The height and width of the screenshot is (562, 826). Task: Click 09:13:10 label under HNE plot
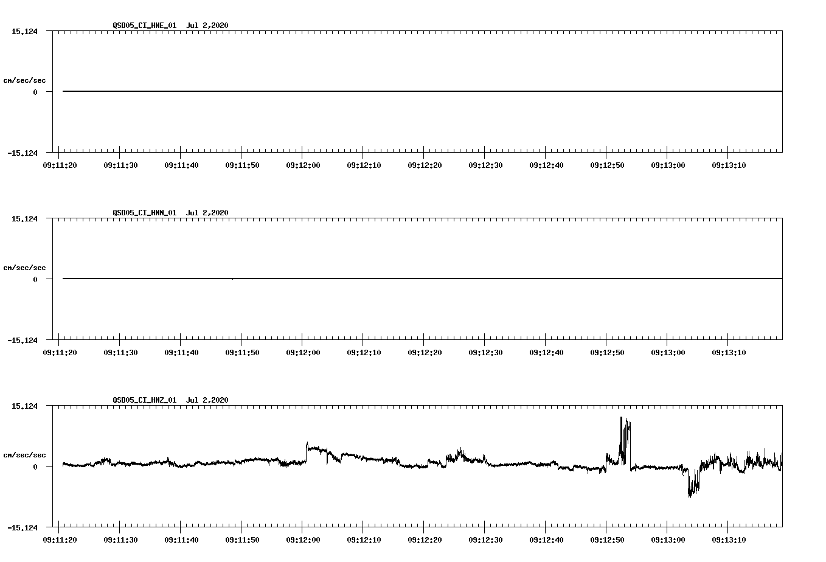tap(729, 165)
